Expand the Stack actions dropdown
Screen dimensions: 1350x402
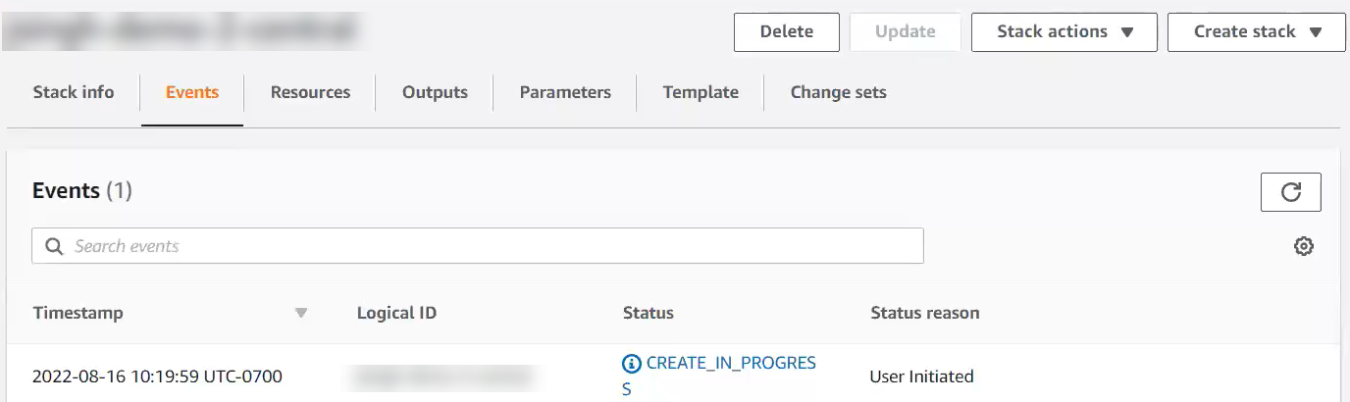point(1064,32)
